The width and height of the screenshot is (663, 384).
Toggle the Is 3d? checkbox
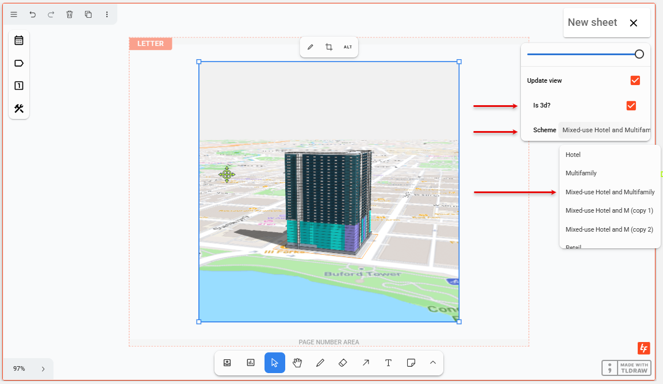[x=631, y=106]
